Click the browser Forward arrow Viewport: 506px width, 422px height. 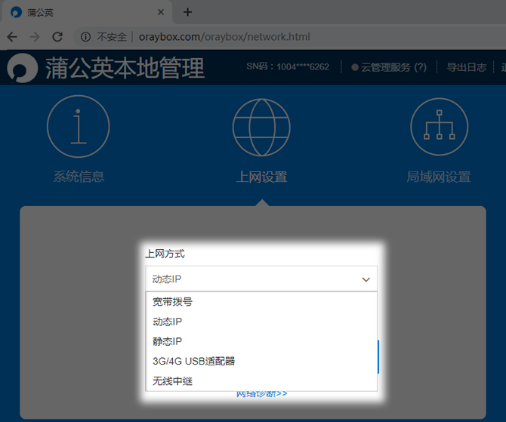point(35,37)
